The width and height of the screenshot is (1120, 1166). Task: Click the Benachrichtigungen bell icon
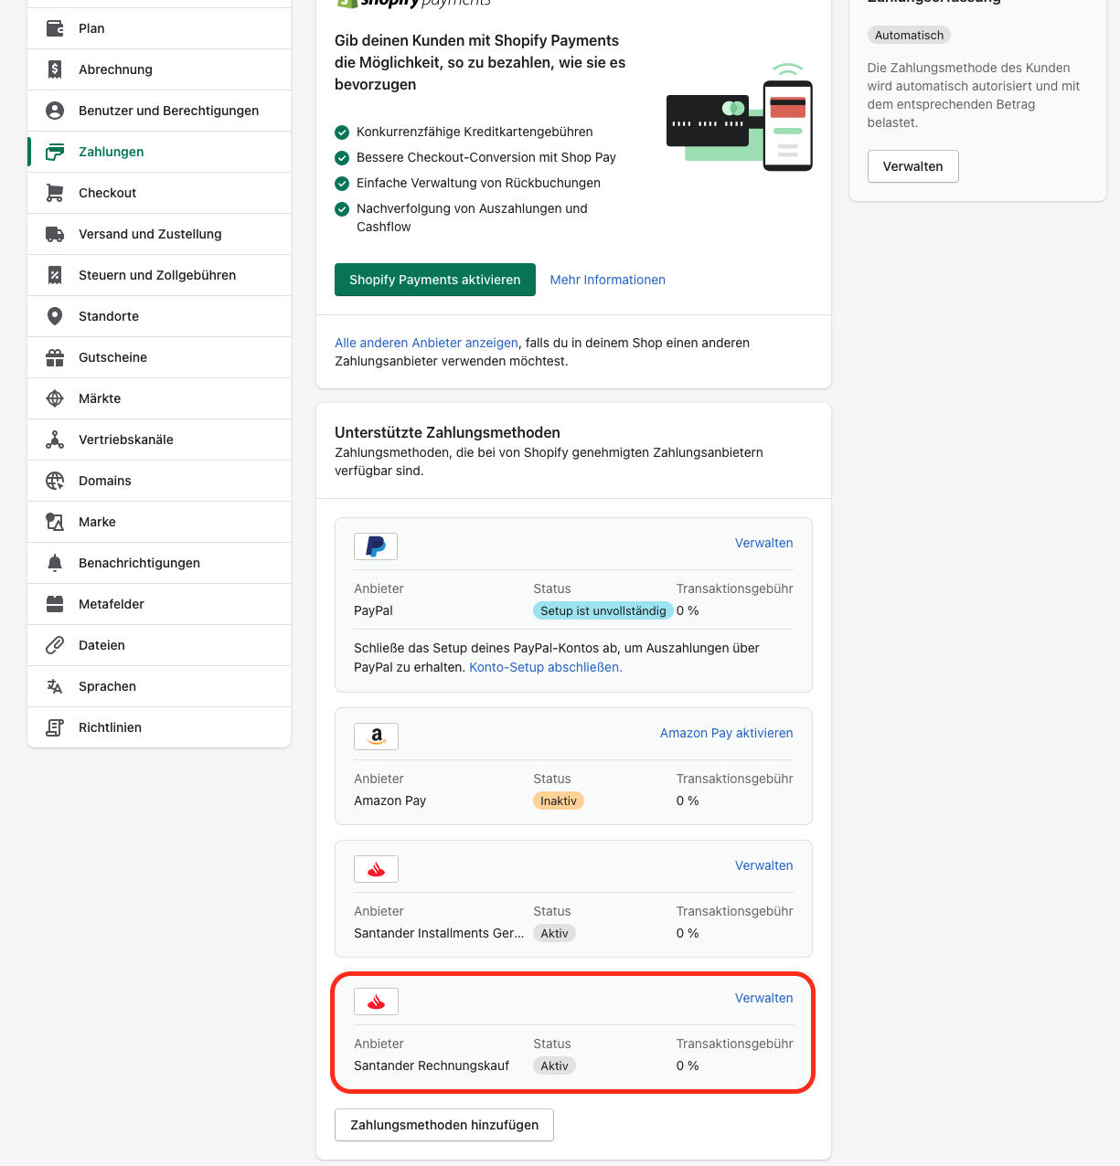55,563
